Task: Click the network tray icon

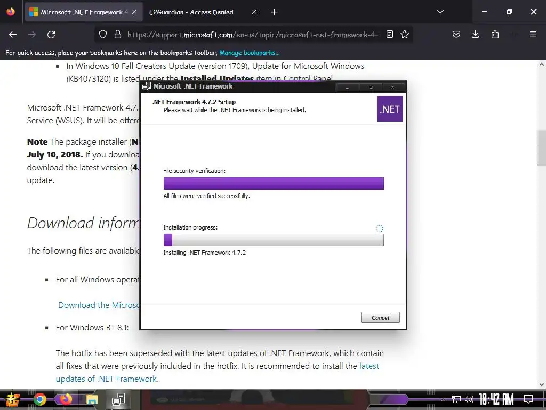Action: pyautogui.click(x=456, y=399)
